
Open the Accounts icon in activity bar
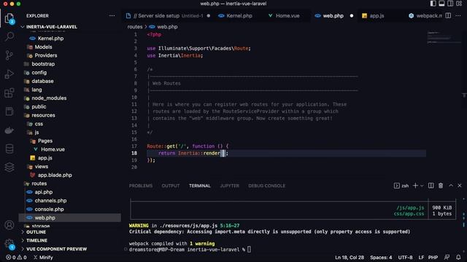click(x=9, y=225)
